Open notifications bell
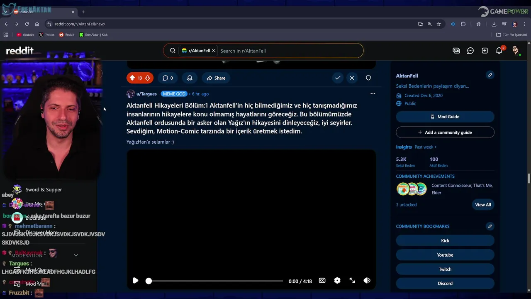Screen dimensions: 531x299 pyautogui.click(x=499, y=51)
